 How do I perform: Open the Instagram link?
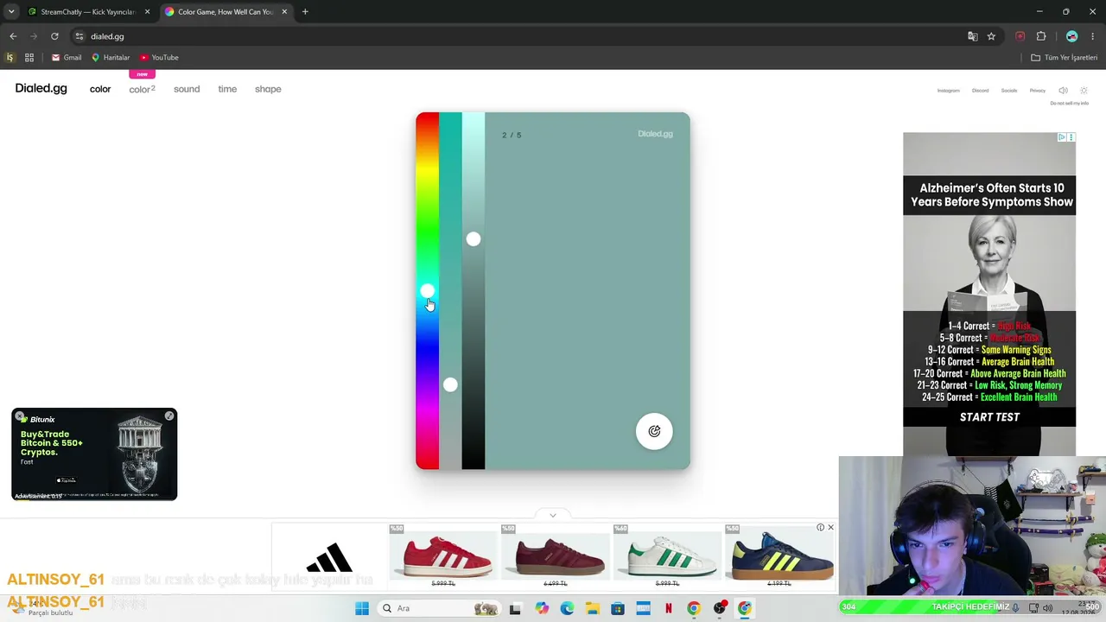click(949, 91)
